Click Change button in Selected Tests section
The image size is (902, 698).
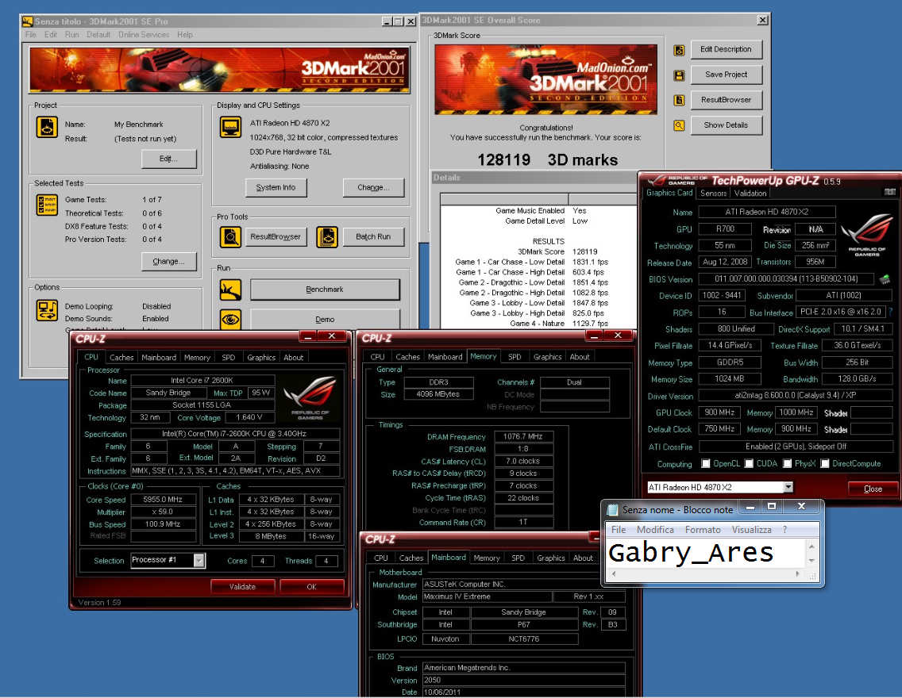[x=168, y=262]
